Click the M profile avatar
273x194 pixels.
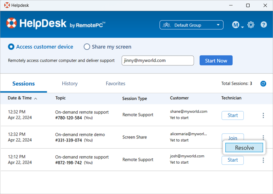236,25
